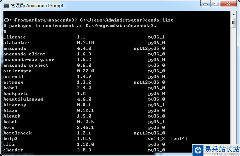This screenshot has height=156, width=240.
Task: Click the 'chardet' package name
Action: click(13, 150)
